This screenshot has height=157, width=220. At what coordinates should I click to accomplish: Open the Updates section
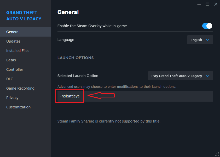coord(13,41)
